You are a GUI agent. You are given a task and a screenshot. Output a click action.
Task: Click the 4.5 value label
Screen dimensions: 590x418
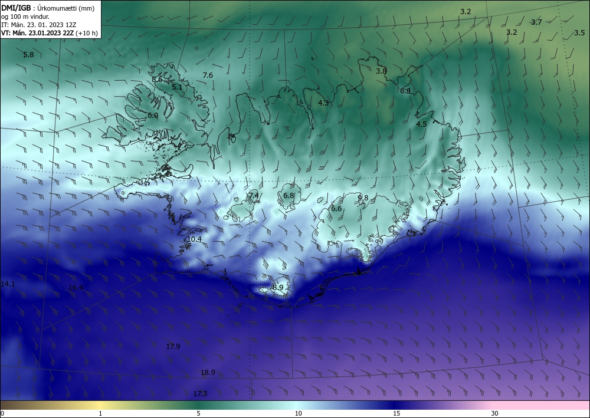(421, 124)
